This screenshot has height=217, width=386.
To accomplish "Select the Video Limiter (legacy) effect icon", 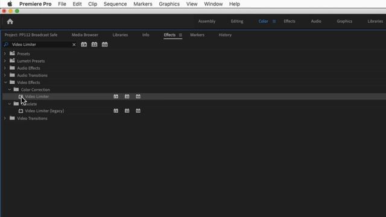I will pos(21,111).
